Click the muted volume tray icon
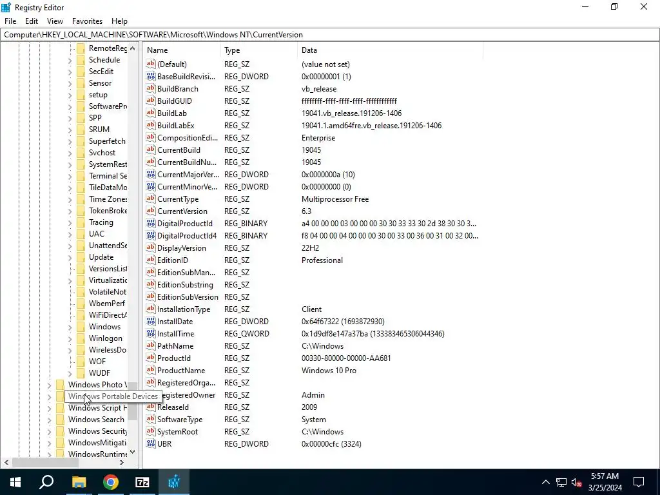Viewport: 660px width, 495px height. tap(576, 482)
